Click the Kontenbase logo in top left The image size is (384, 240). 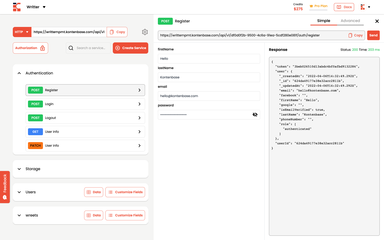coord(17,7)
